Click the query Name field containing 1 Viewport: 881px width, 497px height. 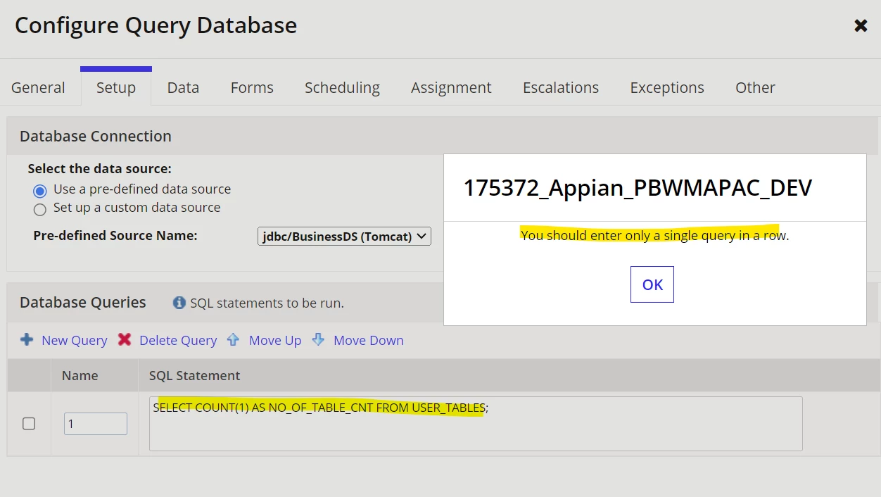click(x=96, y=424)
